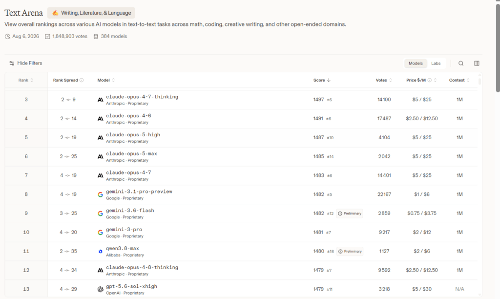500x299 pixels.
Task: Click price $5 / $30
Action: 421,289
